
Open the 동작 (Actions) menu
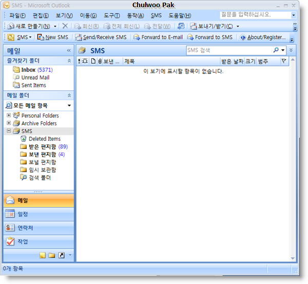tap(136, 15)
